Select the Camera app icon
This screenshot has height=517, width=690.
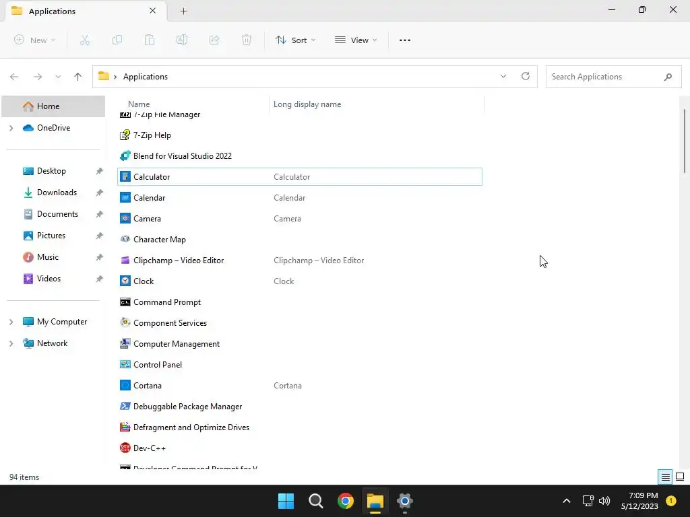click(125, 219)
